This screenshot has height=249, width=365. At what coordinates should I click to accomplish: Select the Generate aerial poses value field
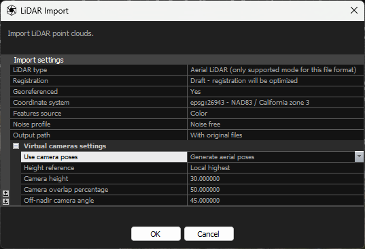coord(271,156)
